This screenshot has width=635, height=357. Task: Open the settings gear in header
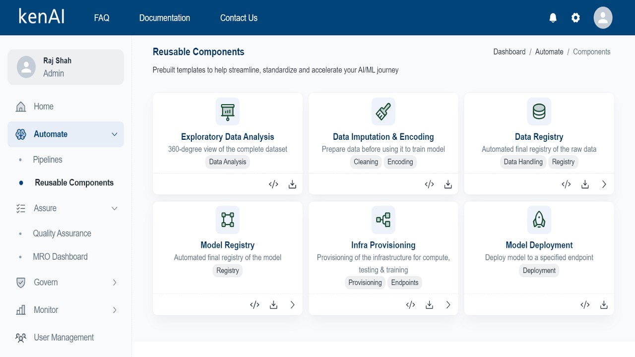point(575,18)
